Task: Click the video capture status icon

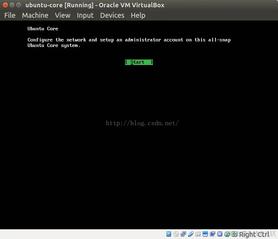Action: pyautogui.click(x=212, y=234)
